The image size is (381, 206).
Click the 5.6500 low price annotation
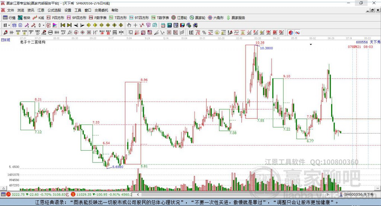pyautogui.click(x=118, y=167)
